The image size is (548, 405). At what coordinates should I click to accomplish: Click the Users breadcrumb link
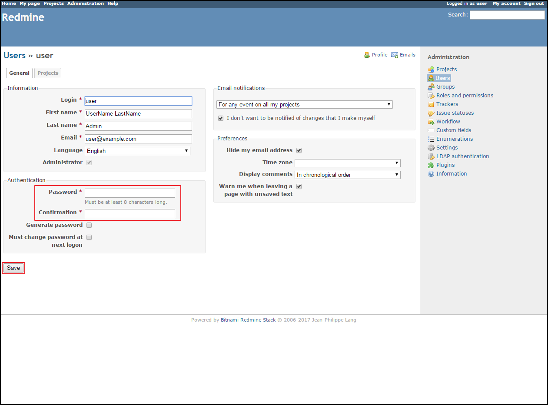pyautogui.click(x=14, y=55)
